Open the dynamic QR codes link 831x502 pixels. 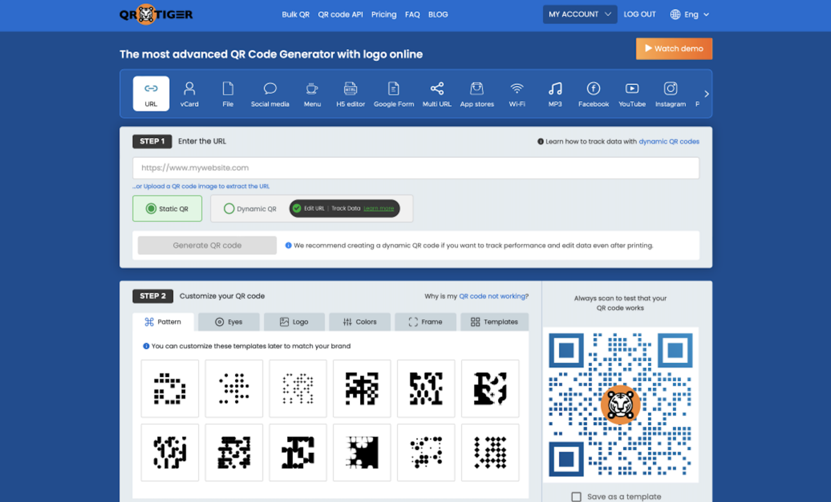tap(669, 141)
